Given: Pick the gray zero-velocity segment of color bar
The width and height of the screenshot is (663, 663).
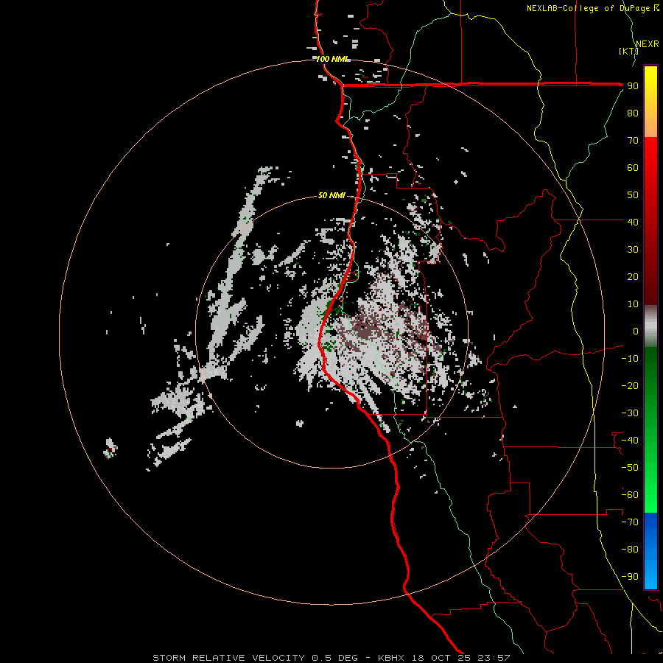Looking at the screenshot, I should [650, 326].
